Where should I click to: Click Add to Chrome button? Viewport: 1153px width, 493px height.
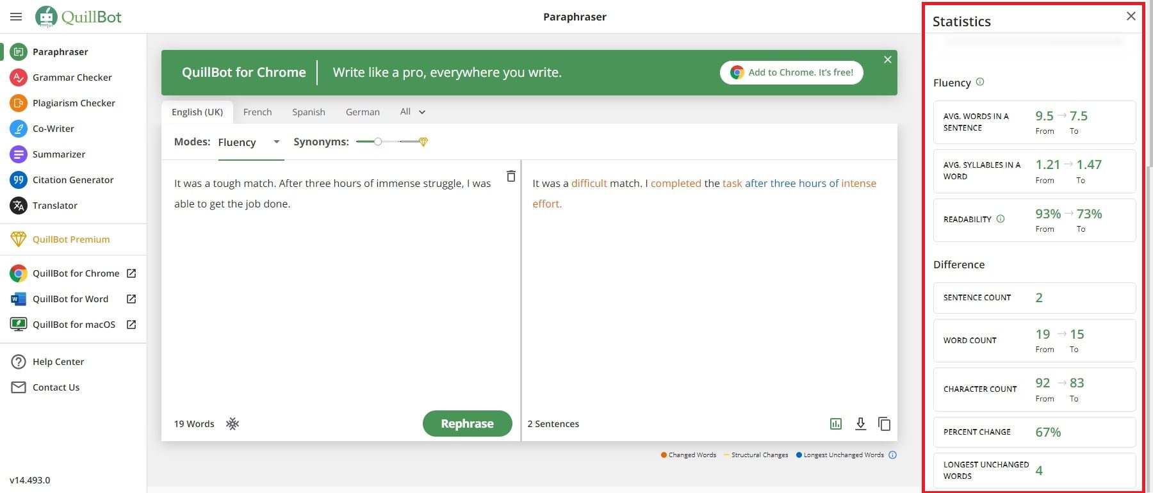(792, 72)
